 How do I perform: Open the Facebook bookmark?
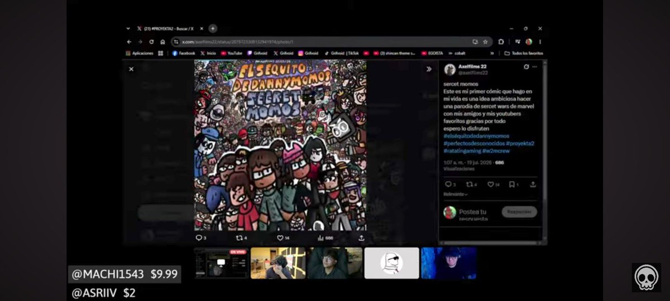click(184, 54)
